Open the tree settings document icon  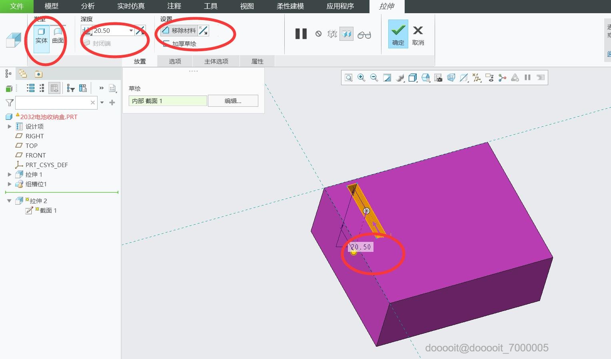pos(113,88)
